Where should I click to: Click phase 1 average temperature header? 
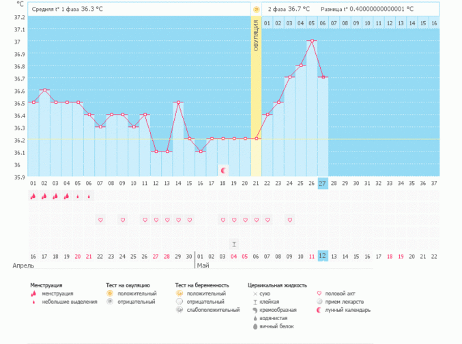68,10
